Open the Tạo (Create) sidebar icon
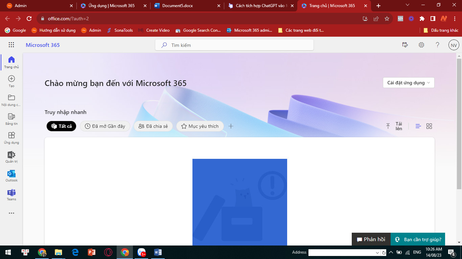The height and width of the screenshot is (259, 462). [x=11, y=81]
